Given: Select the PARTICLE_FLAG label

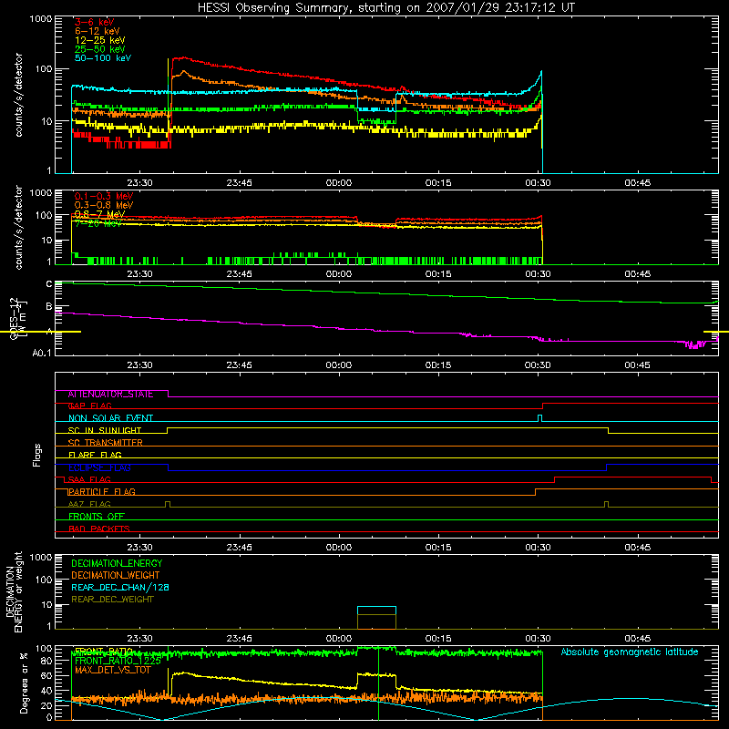Looking at the screenshot, I should pos(102,492).
